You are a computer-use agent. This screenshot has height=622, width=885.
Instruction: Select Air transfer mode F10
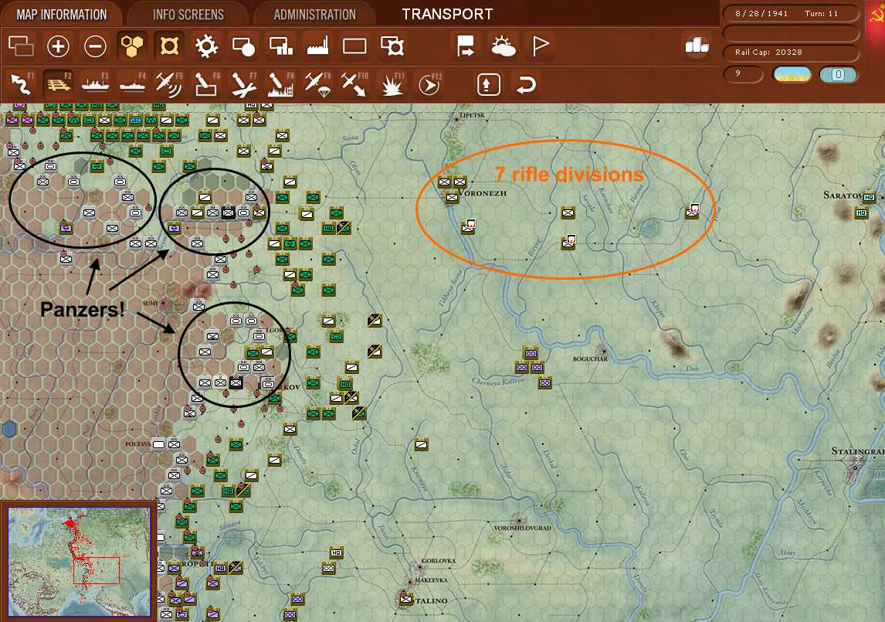point(354,84)
